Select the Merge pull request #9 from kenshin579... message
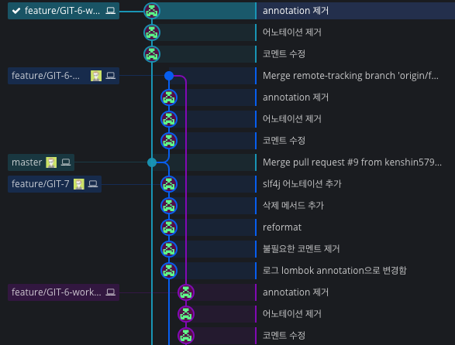 coord(352,162)
